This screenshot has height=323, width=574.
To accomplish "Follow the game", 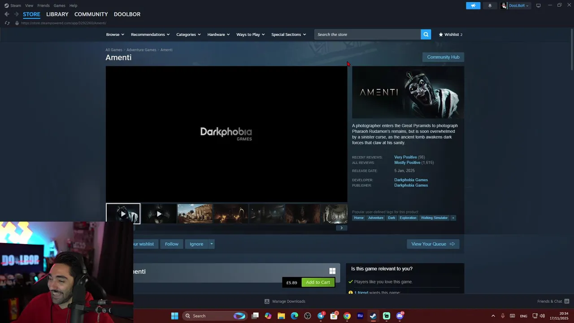I will tap(172, 244).
